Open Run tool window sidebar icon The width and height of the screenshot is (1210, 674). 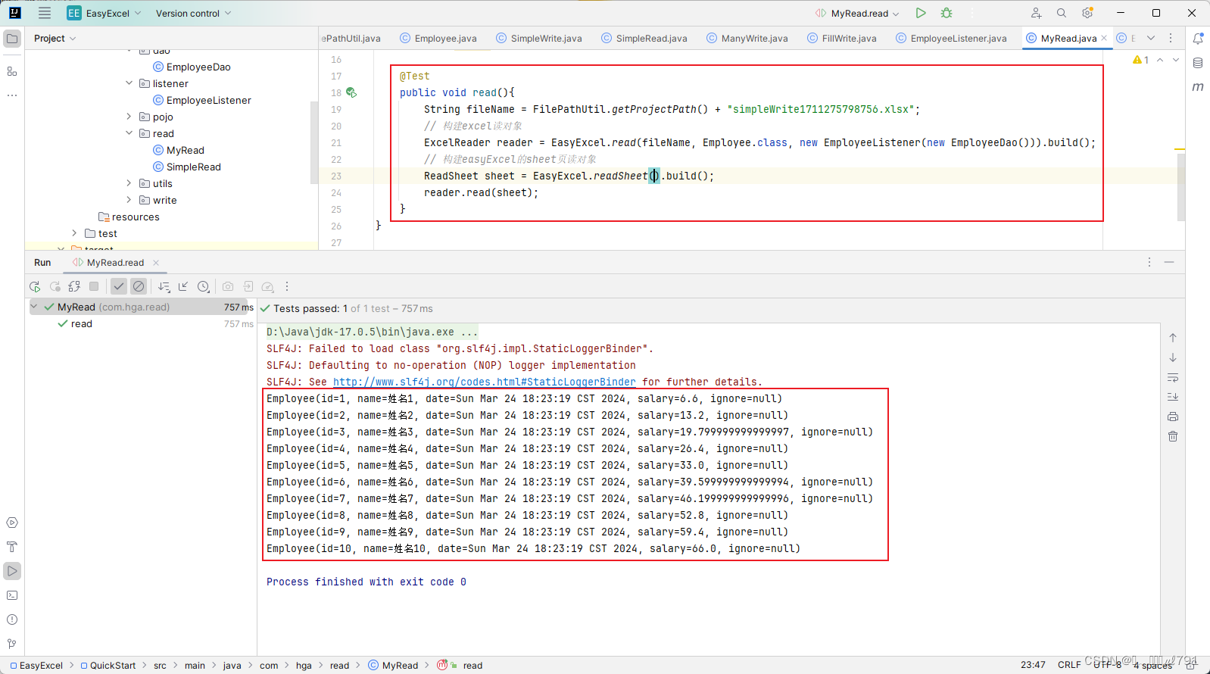(x=12, y=571)
